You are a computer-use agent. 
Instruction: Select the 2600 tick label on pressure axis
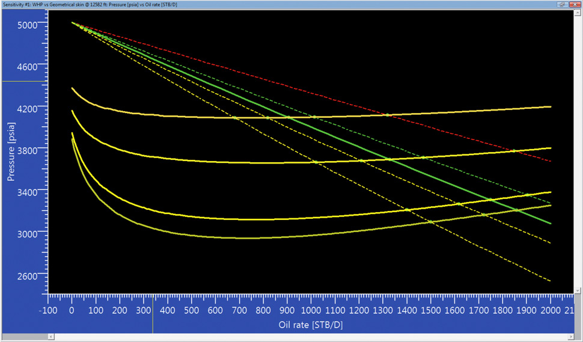tap(28, 275)
